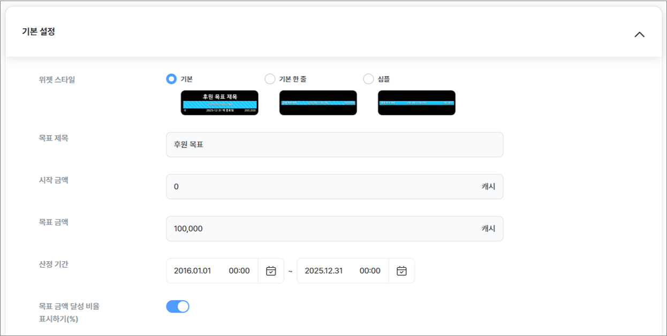Click the 기본 설정 section header

point(333,32)
